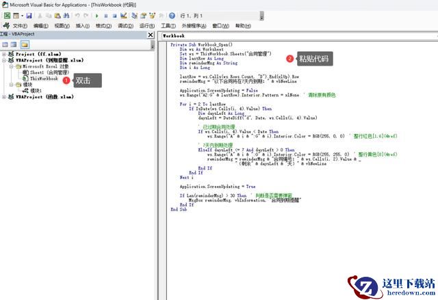Click the left margin indicator bar of code window

[163, 171]
